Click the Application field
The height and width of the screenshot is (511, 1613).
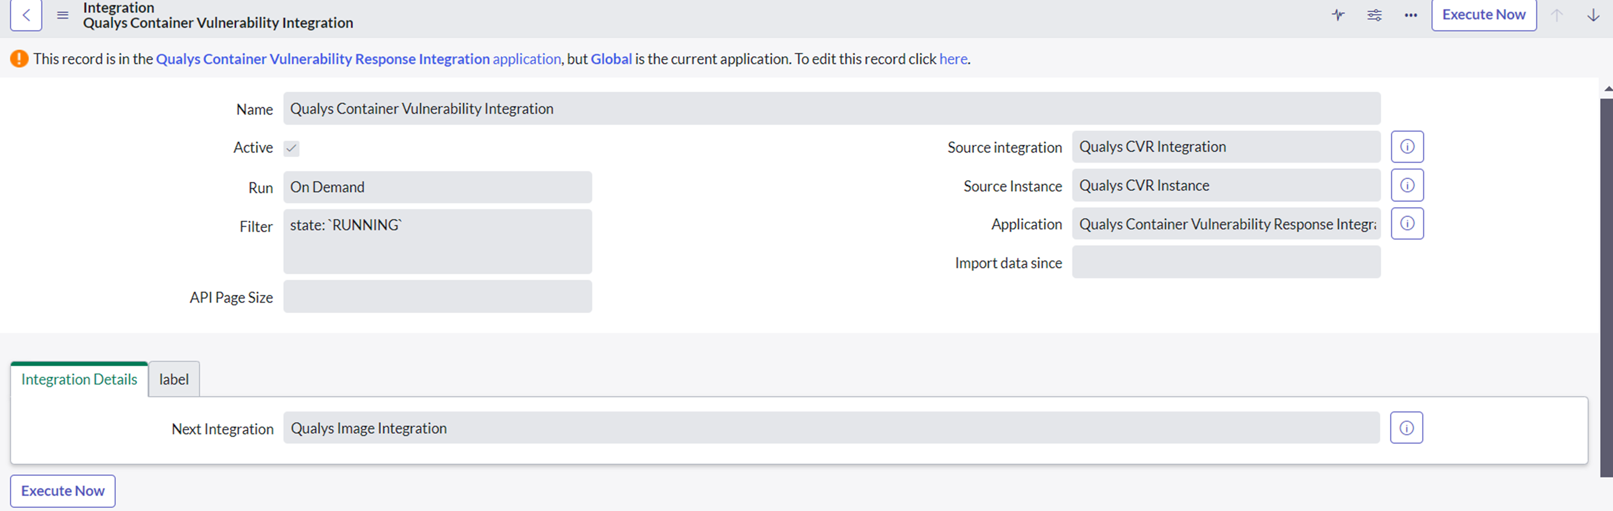pyautogui.click(x=1226, y=223)
